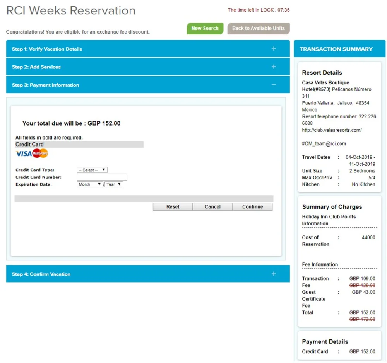This screenshot has height=363, width=387.
Task: Click the Reset button
Action: 173,207
